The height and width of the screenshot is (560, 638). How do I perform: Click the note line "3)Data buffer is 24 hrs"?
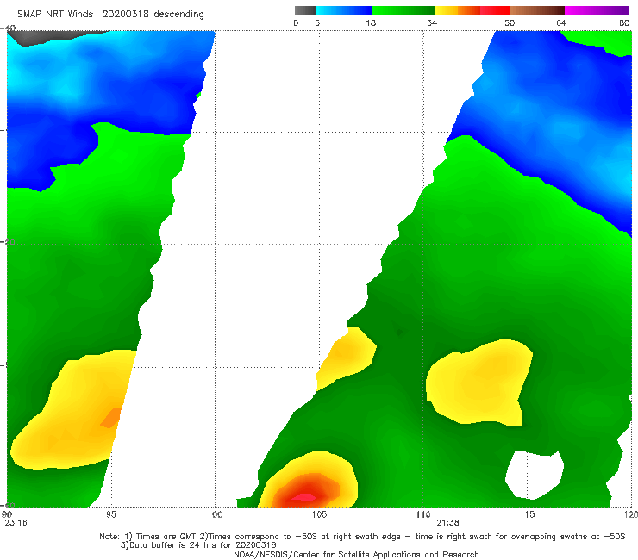tap(198, 545)
